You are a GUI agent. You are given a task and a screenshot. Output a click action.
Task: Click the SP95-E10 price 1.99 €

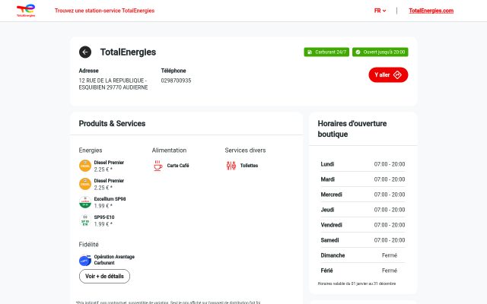[x=103, y=224]
